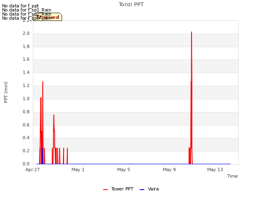Viewport: 263px width, 197px height.
Task: Toggle the Tower PPT legend entry
Action: point(118,189)
